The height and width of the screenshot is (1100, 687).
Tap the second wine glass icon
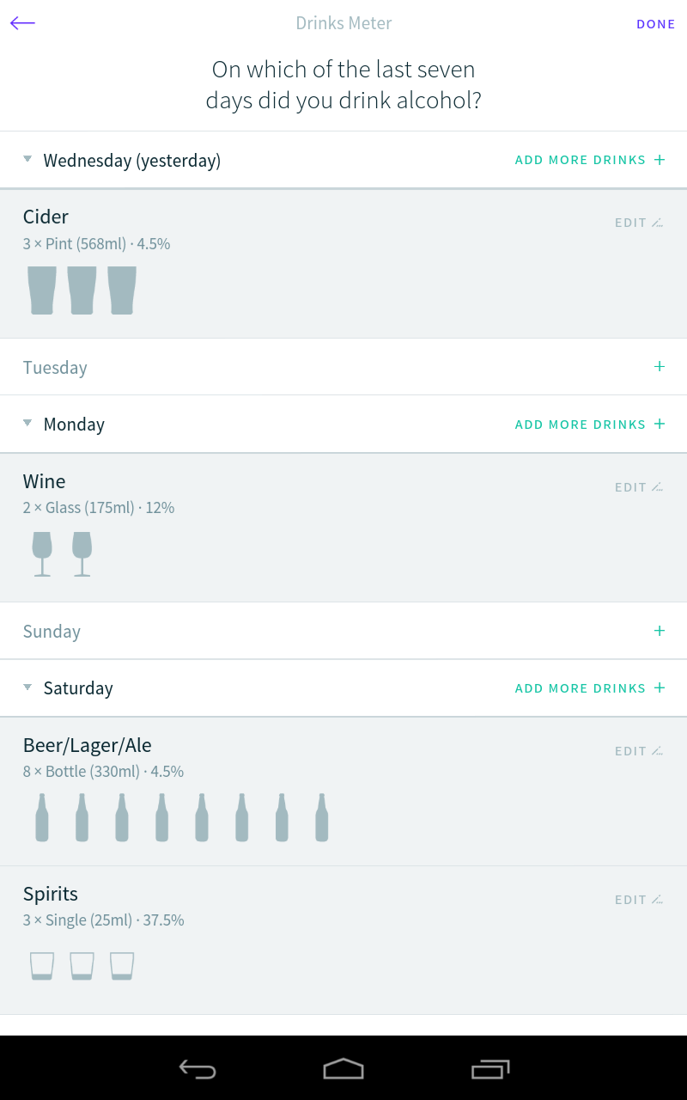(x=82, y=554)
